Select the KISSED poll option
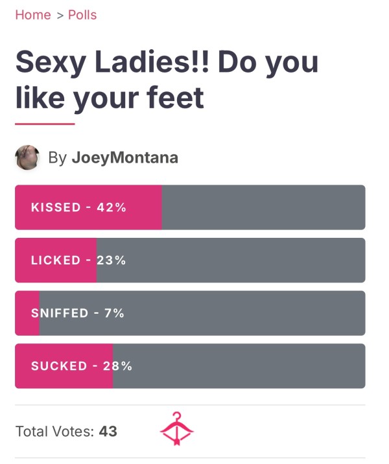 tap(190, 207)
